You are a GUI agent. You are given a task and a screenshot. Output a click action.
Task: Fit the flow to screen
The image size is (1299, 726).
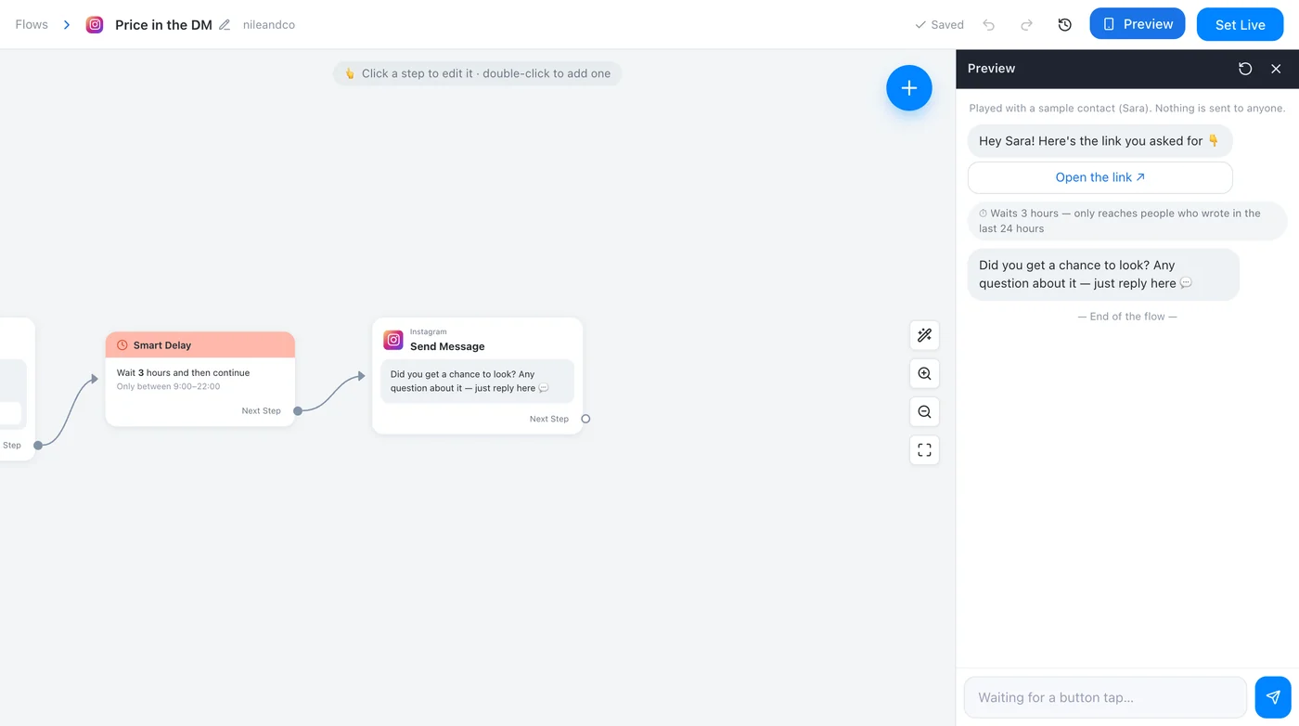pos(924,449)
